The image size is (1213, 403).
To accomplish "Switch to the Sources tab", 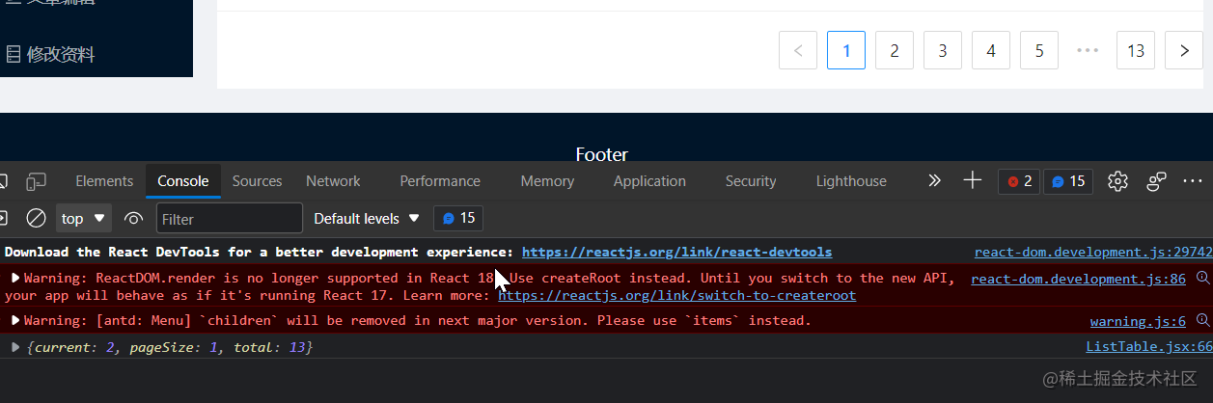I will [257, 181].
